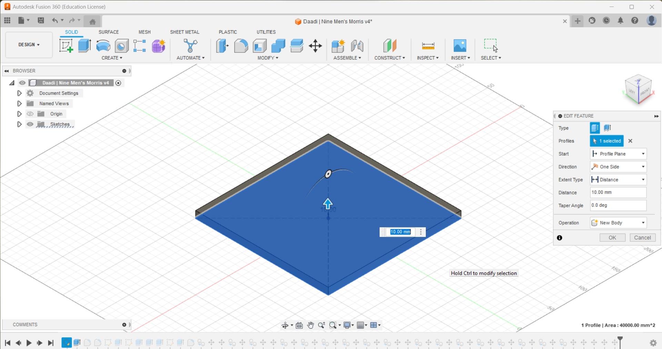Switch to the SHEET METAL tab
662x349 pixels.
pyautogui.click(x=185, y=32)
